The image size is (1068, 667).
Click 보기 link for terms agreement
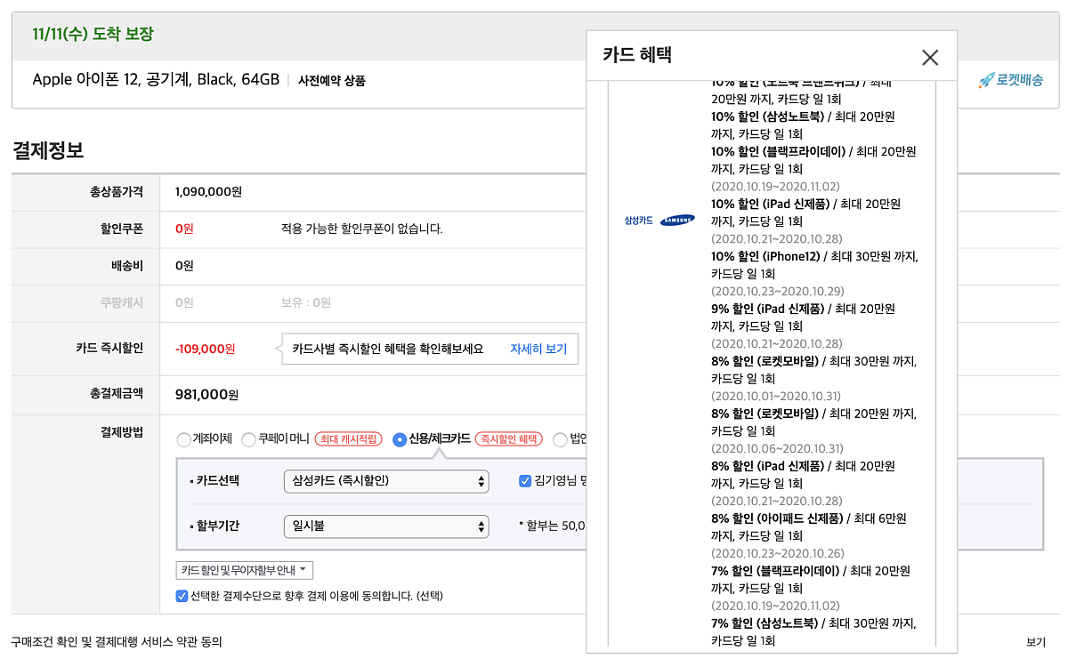coord(1035,641)
